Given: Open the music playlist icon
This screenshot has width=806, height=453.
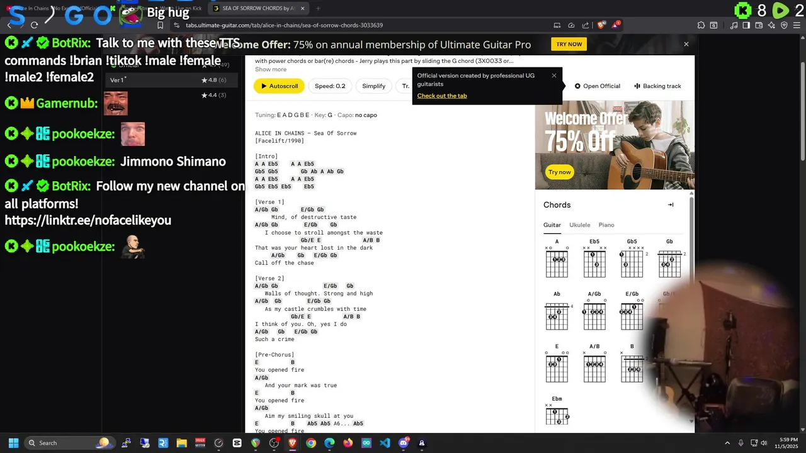Looking at the screenshot, I should click(734, 25).
